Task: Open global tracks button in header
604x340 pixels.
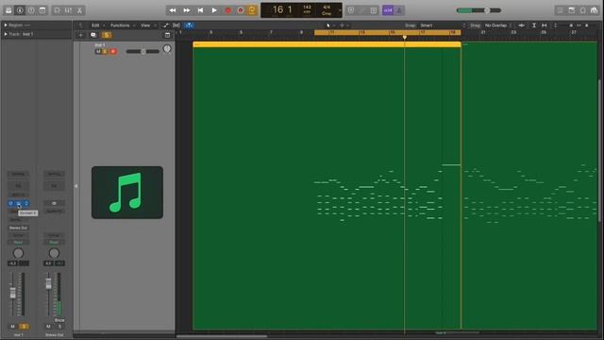Action: 168,35
